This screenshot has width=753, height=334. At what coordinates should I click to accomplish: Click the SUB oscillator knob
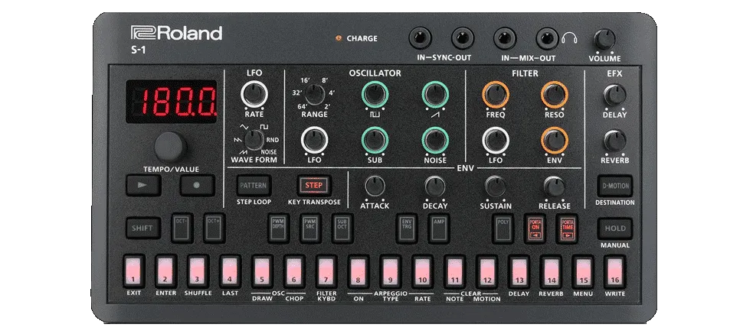(375, 141)
